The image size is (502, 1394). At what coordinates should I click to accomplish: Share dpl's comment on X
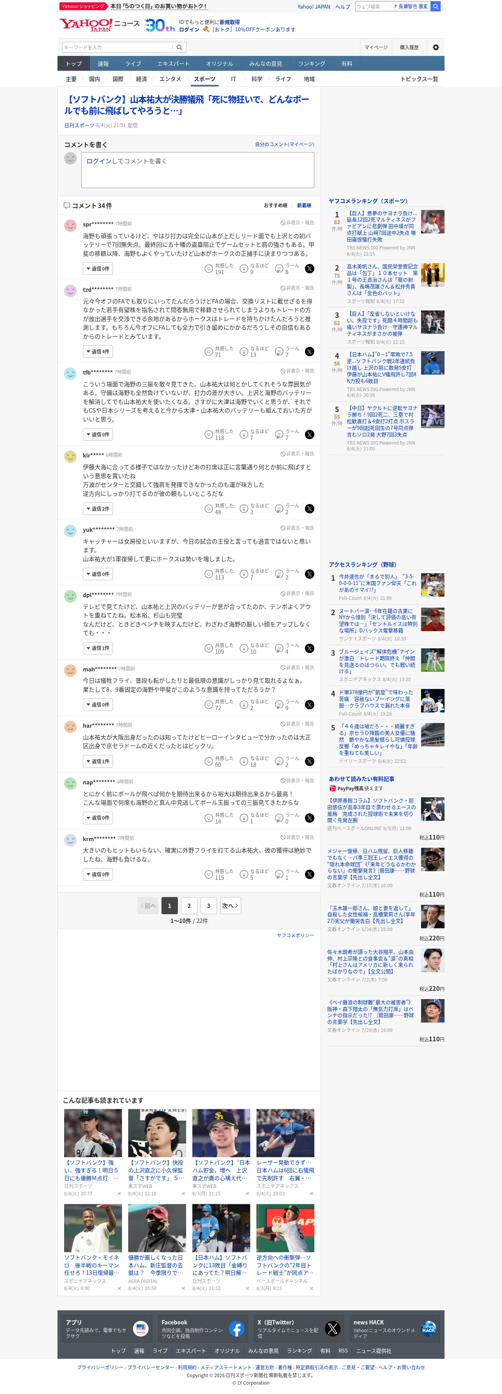309,648
